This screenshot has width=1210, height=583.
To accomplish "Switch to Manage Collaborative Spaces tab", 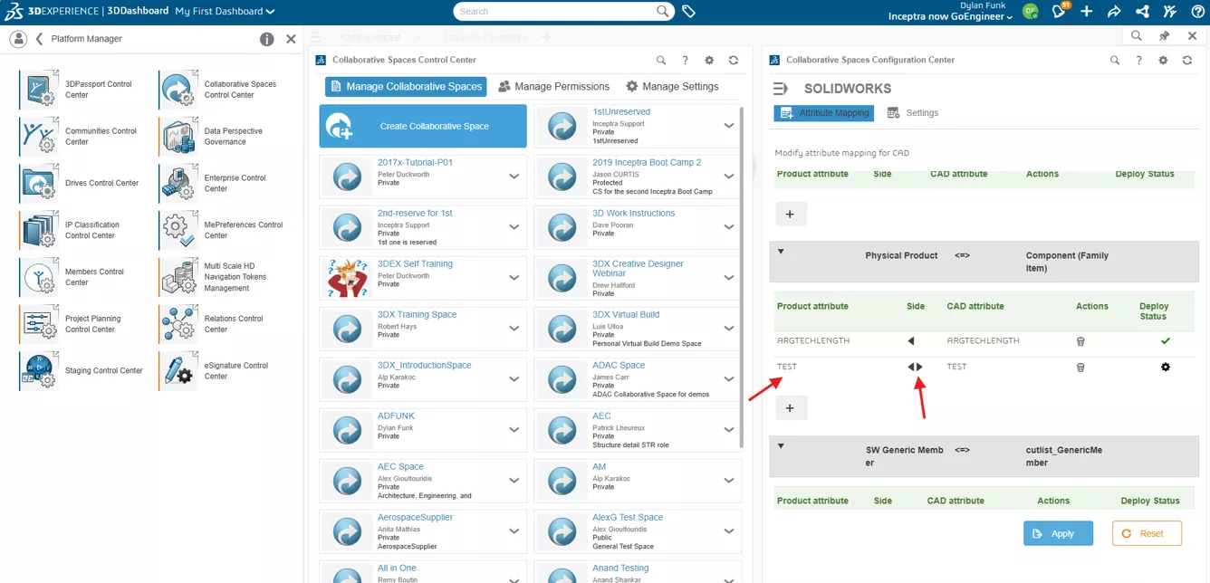I will (405, 87).
